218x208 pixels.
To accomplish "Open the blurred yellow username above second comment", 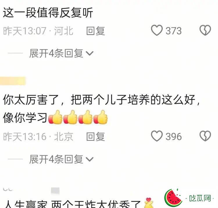I will pos(13,81).
